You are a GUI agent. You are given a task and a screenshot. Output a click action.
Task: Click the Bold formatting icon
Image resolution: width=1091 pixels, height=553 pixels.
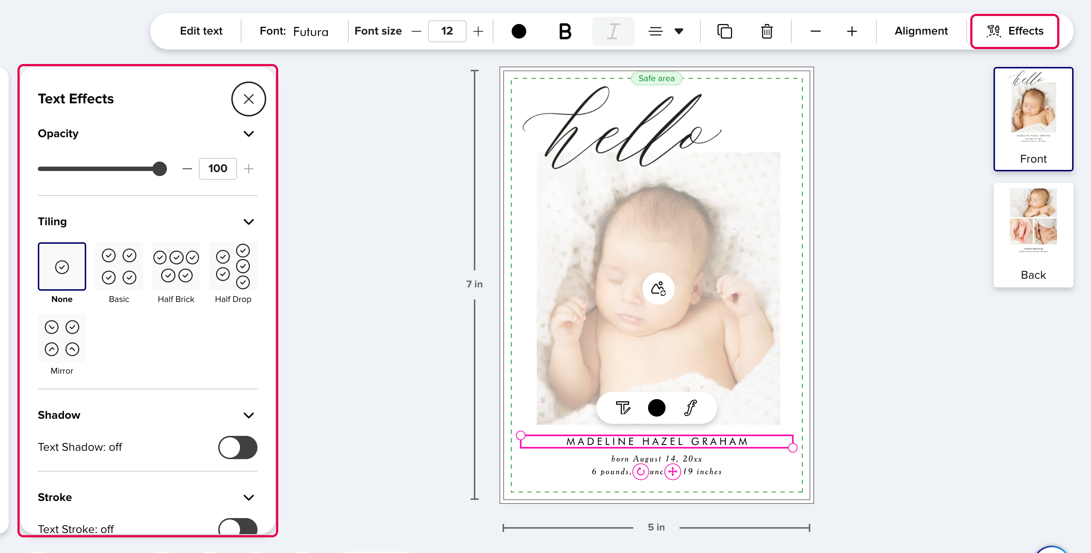[565, 31]
